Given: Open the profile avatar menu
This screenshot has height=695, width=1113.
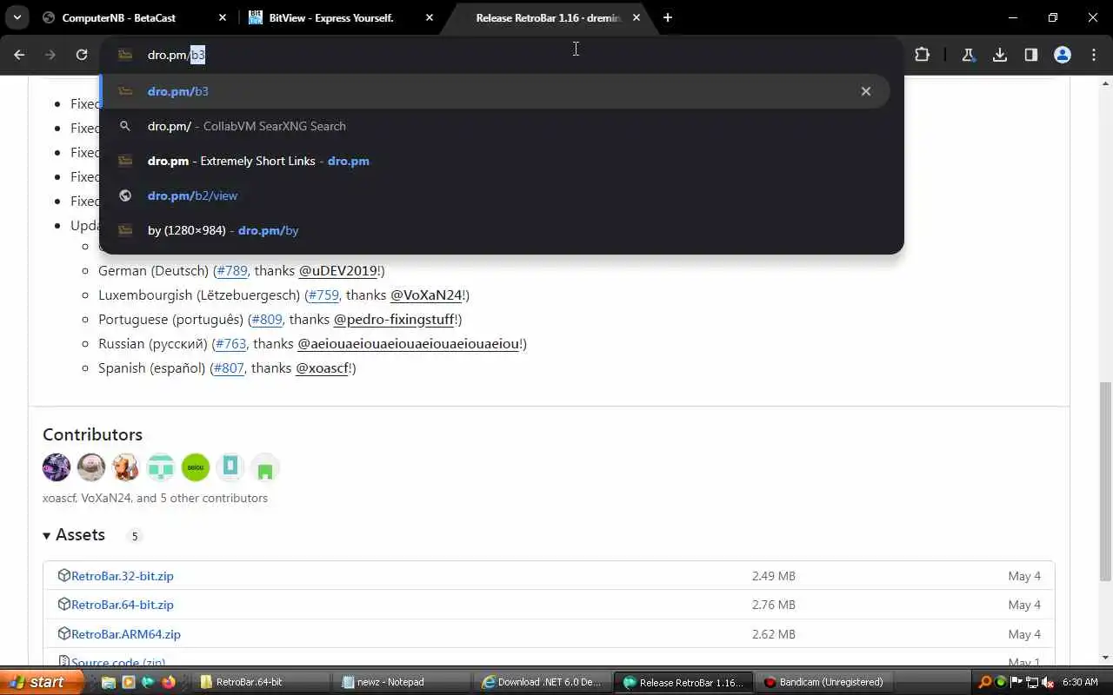Looking at the screenshot, I should click(1063, 55).
